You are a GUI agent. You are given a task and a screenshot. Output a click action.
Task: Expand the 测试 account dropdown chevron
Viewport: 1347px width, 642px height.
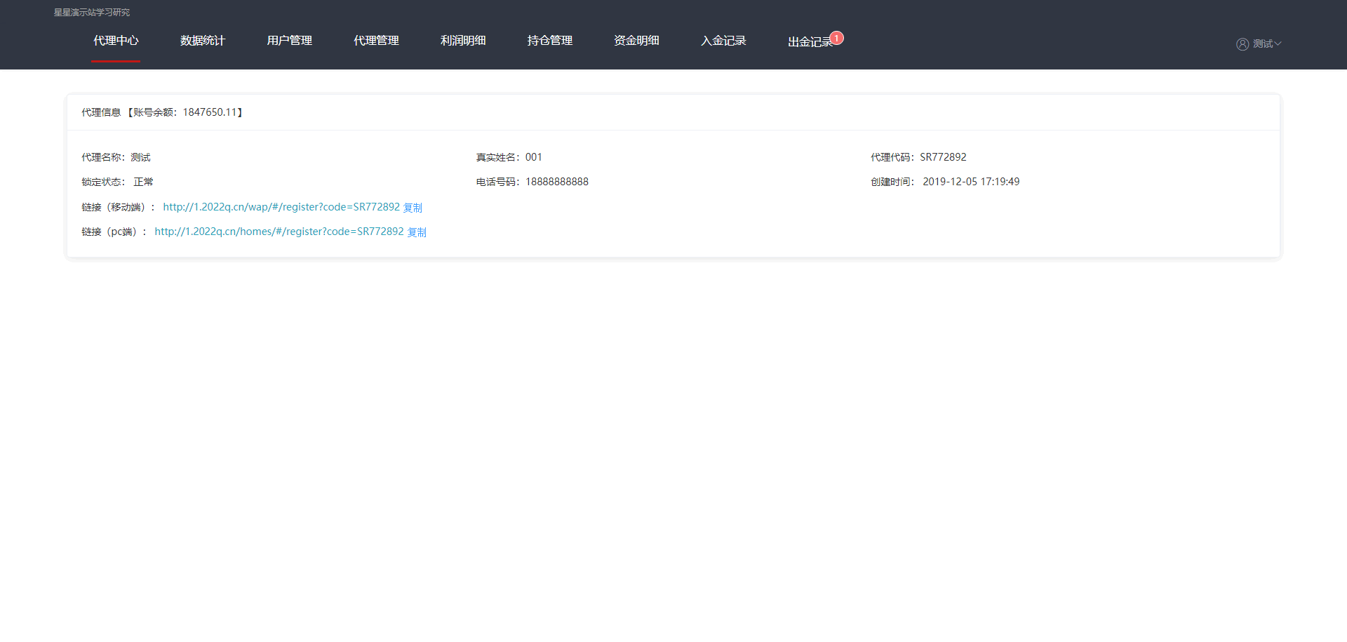(1278, 44)
